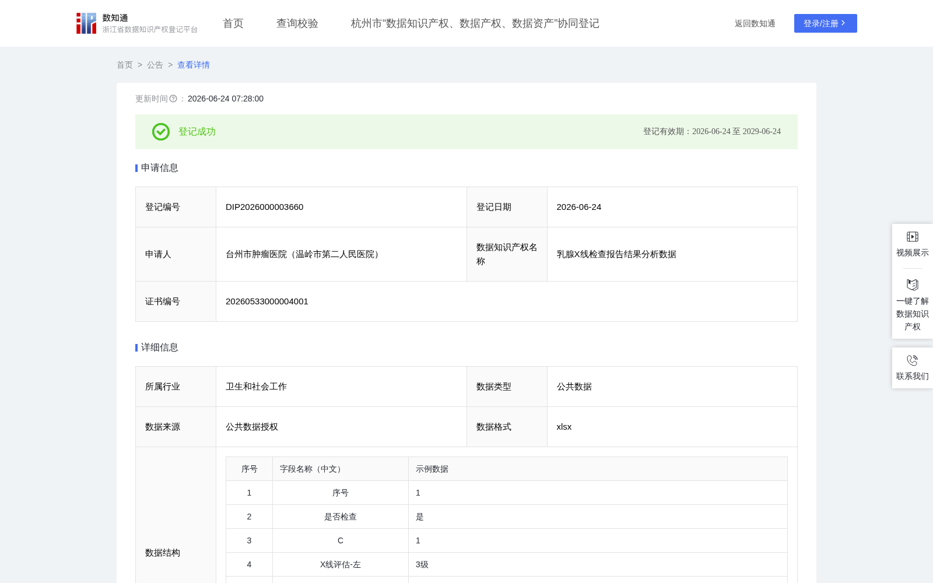
Task: Click the data type value 公共数据
Action: point(574,387)
